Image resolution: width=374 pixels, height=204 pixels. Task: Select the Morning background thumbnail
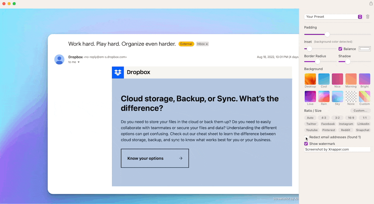point(351,79)
